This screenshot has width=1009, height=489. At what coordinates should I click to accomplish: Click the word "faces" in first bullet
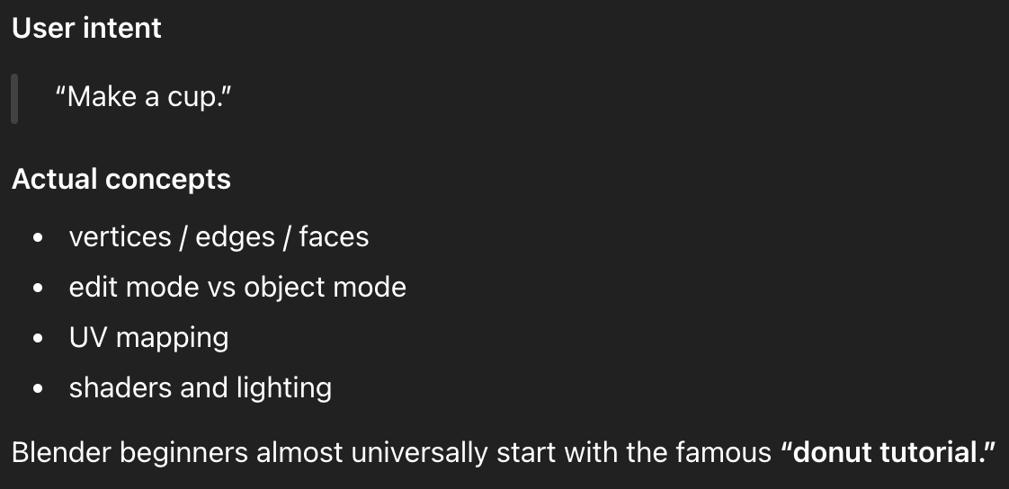(334, 237)
